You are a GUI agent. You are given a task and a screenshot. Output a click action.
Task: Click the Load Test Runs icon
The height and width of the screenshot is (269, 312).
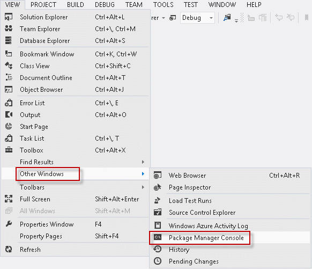tap(157, 200)
